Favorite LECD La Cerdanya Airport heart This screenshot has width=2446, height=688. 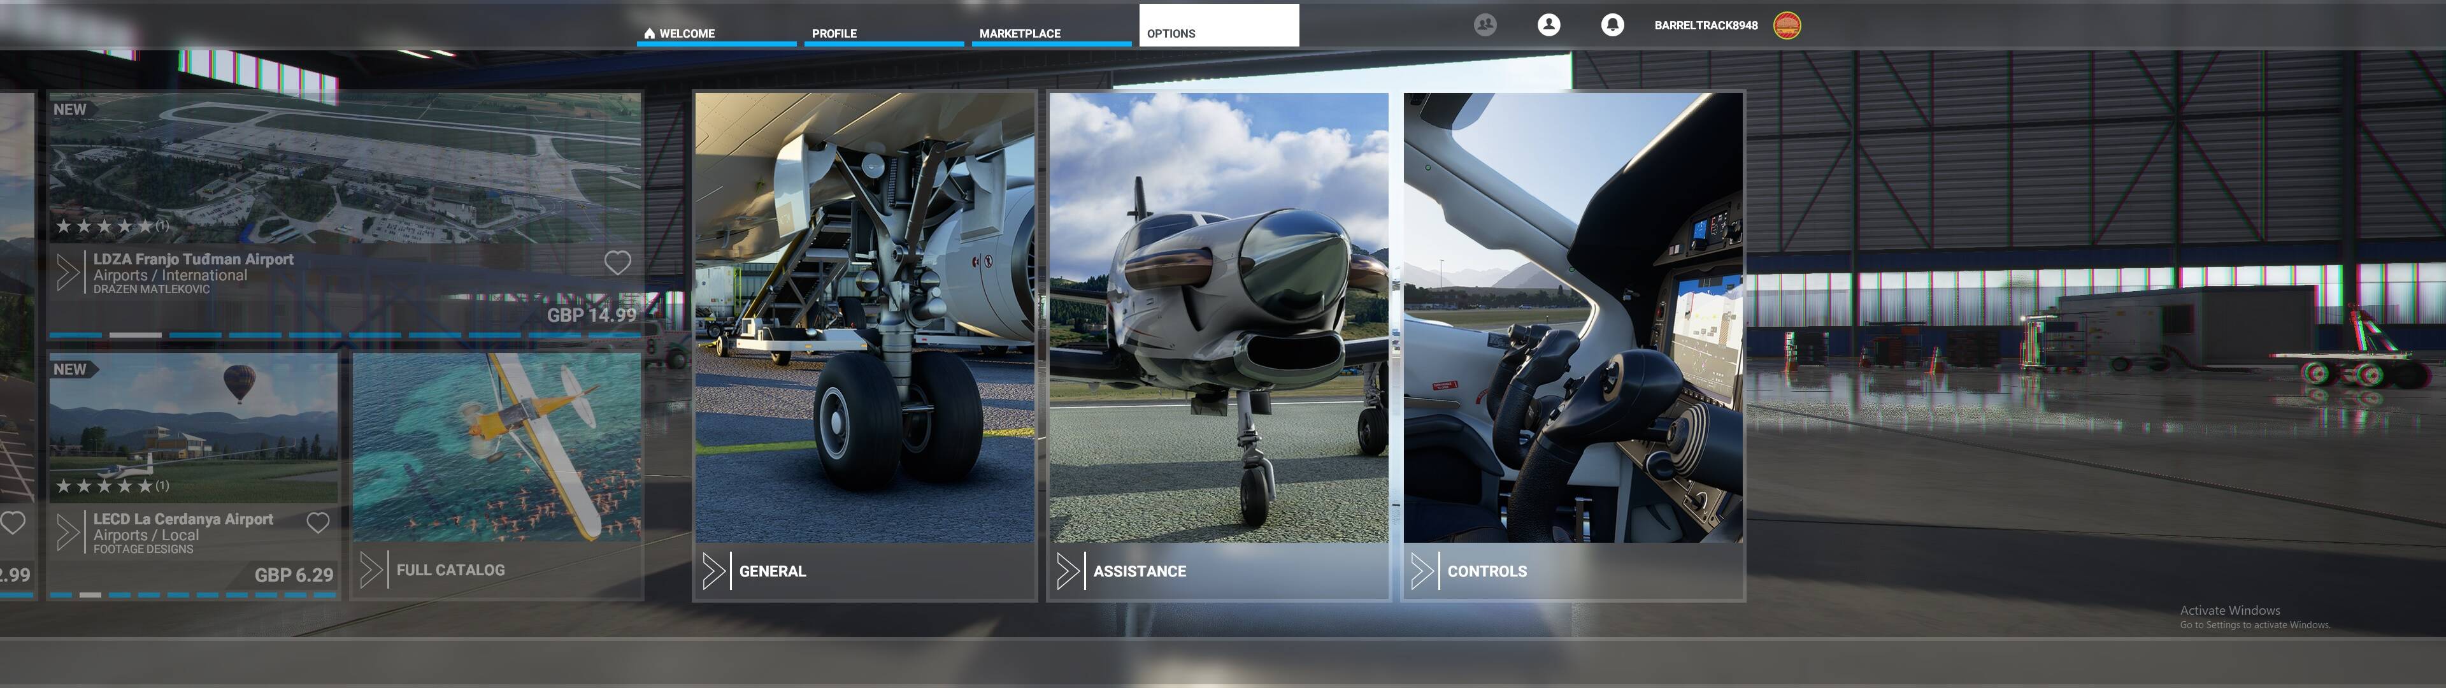pos(318,522)
